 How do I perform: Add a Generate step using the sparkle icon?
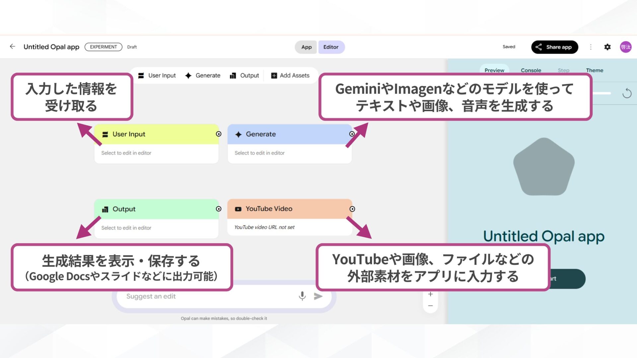click(x=203, y=75)
